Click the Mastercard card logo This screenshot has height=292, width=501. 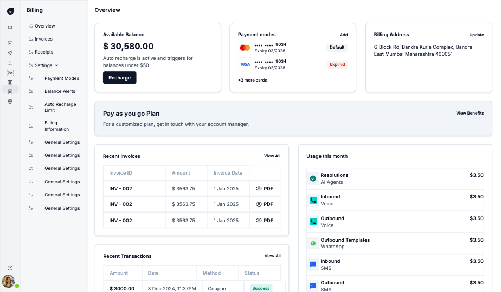coord(245,48)
